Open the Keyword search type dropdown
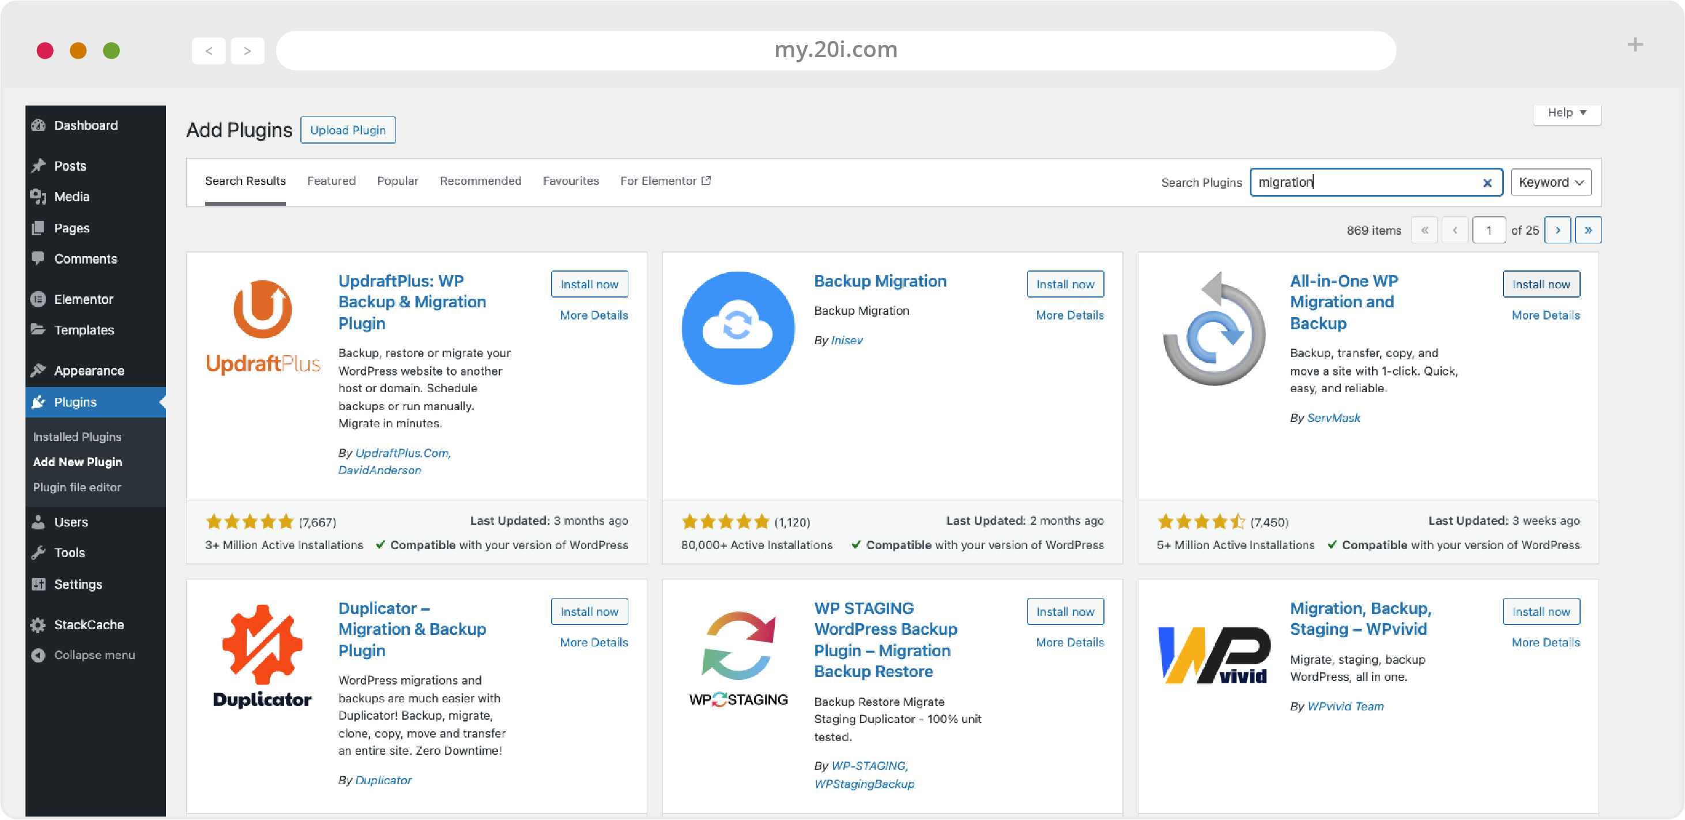 (x=1551, y=182)
